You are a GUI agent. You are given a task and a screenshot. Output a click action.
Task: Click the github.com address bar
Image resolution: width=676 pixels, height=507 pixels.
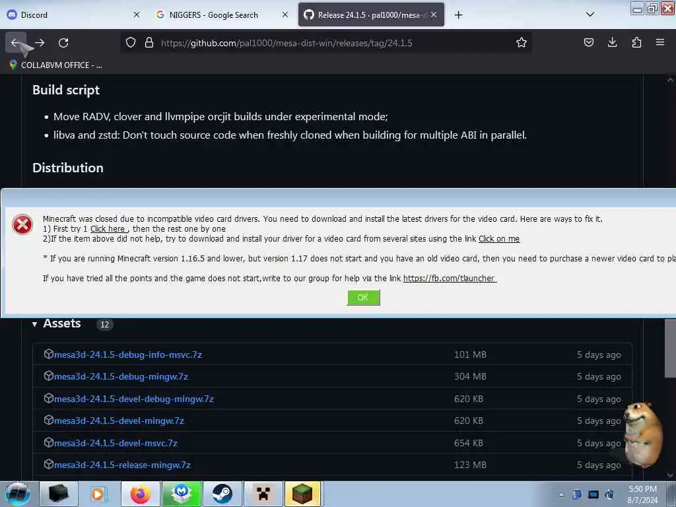pyautogui.click(x=327, y=43)
